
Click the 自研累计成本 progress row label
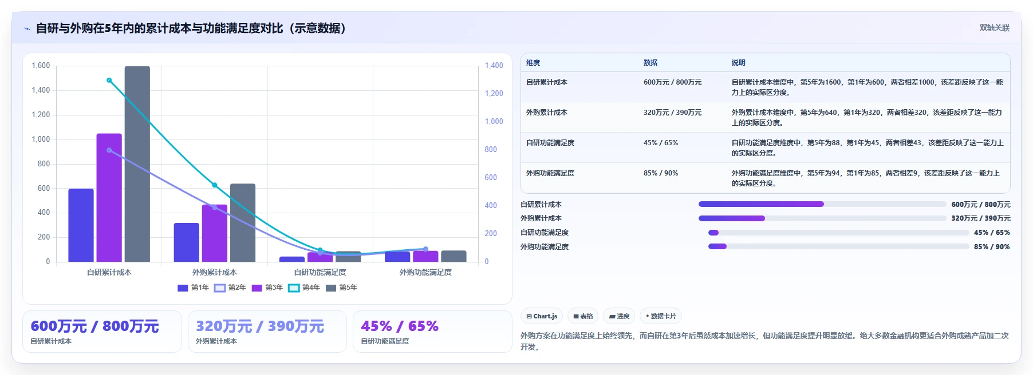pos(541,205)
